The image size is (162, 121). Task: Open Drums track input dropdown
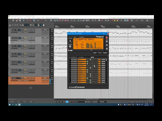point(23,40)
